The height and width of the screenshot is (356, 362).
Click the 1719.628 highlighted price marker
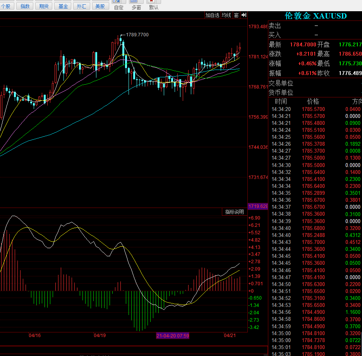258,206
